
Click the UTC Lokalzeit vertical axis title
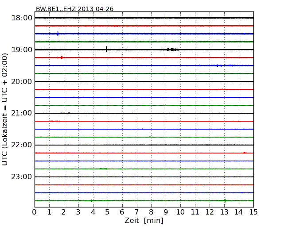pos(5,109)
